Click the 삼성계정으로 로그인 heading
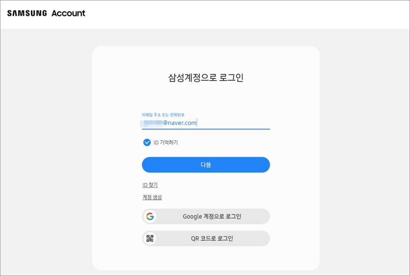The height and width of the screenshot is (276, 410). click(206, 78)
